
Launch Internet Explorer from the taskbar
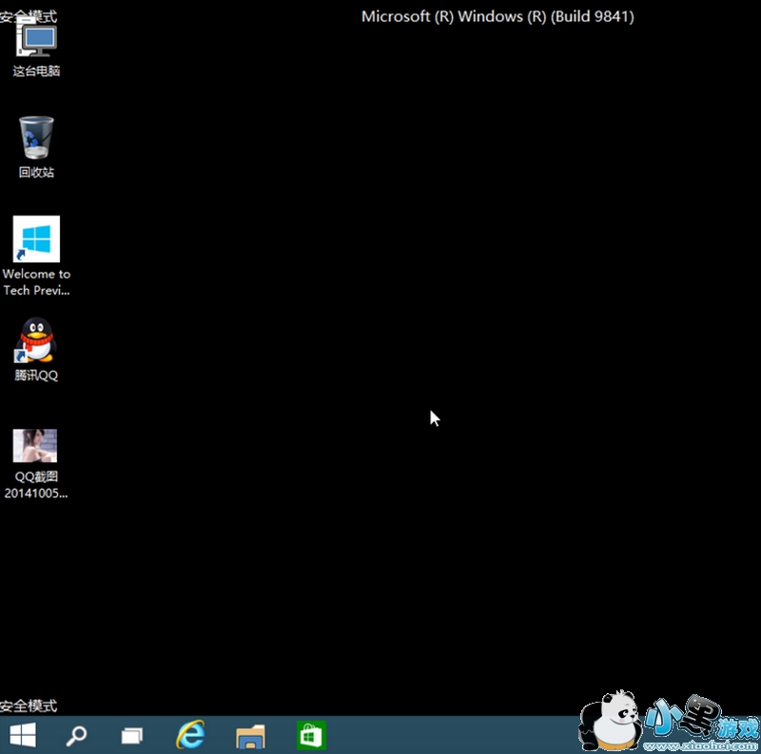(x=191, y=735)
